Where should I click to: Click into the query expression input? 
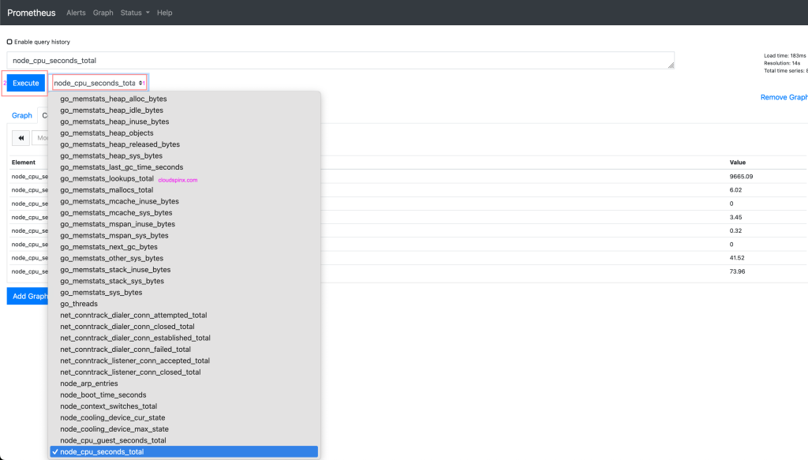tap(339, 61)
